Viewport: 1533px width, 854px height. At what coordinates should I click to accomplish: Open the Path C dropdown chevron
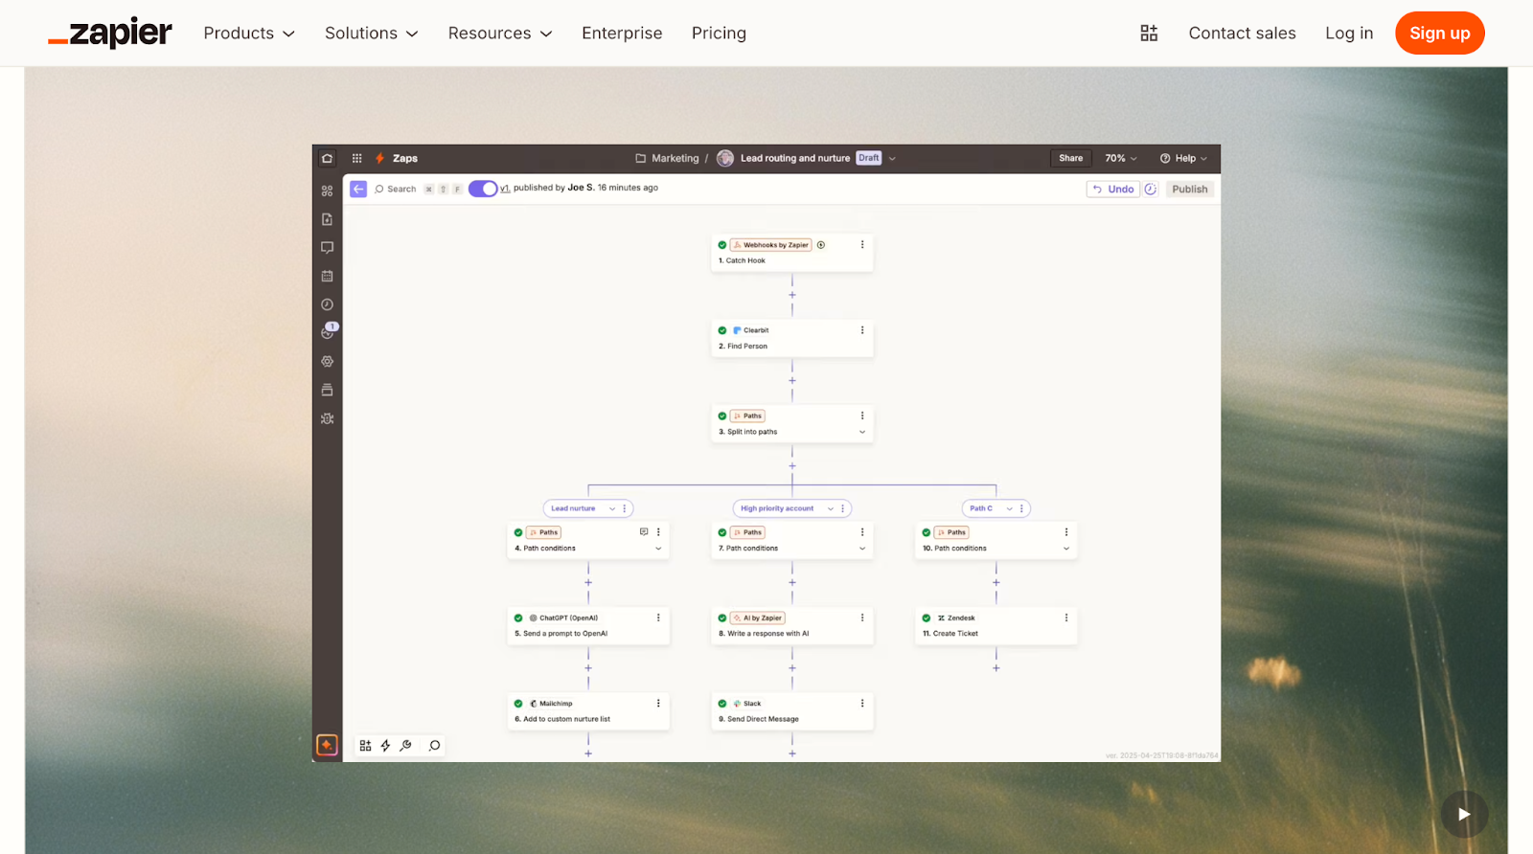pyautogui.click(x=1010, y=508)
